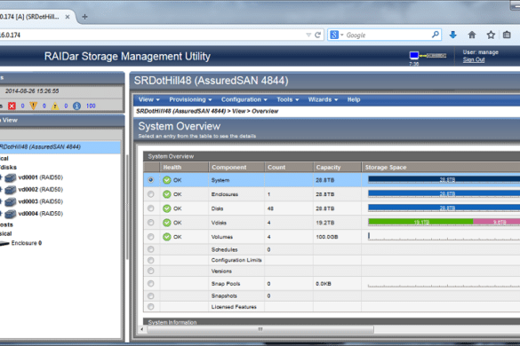Click the session monitor connection icon
Screen dimensions: 520x346
point(428,56)
